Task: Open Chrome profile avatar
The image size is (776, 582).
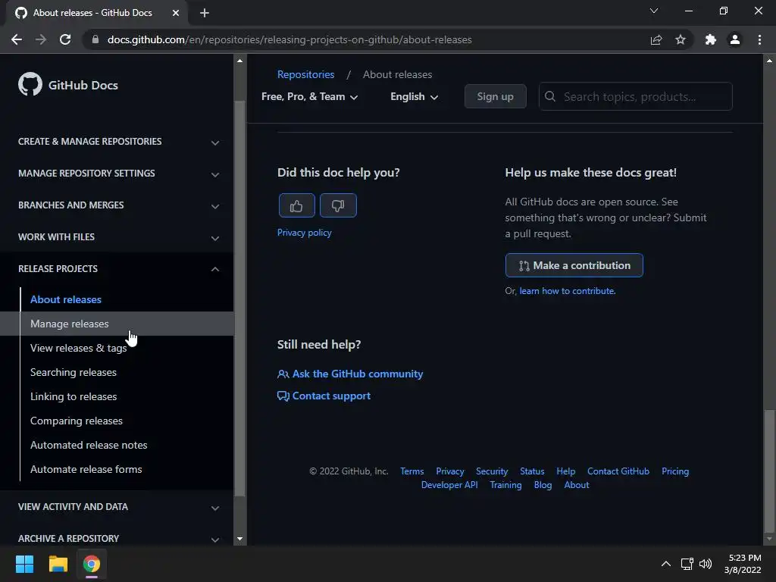Action: [735, 39]
